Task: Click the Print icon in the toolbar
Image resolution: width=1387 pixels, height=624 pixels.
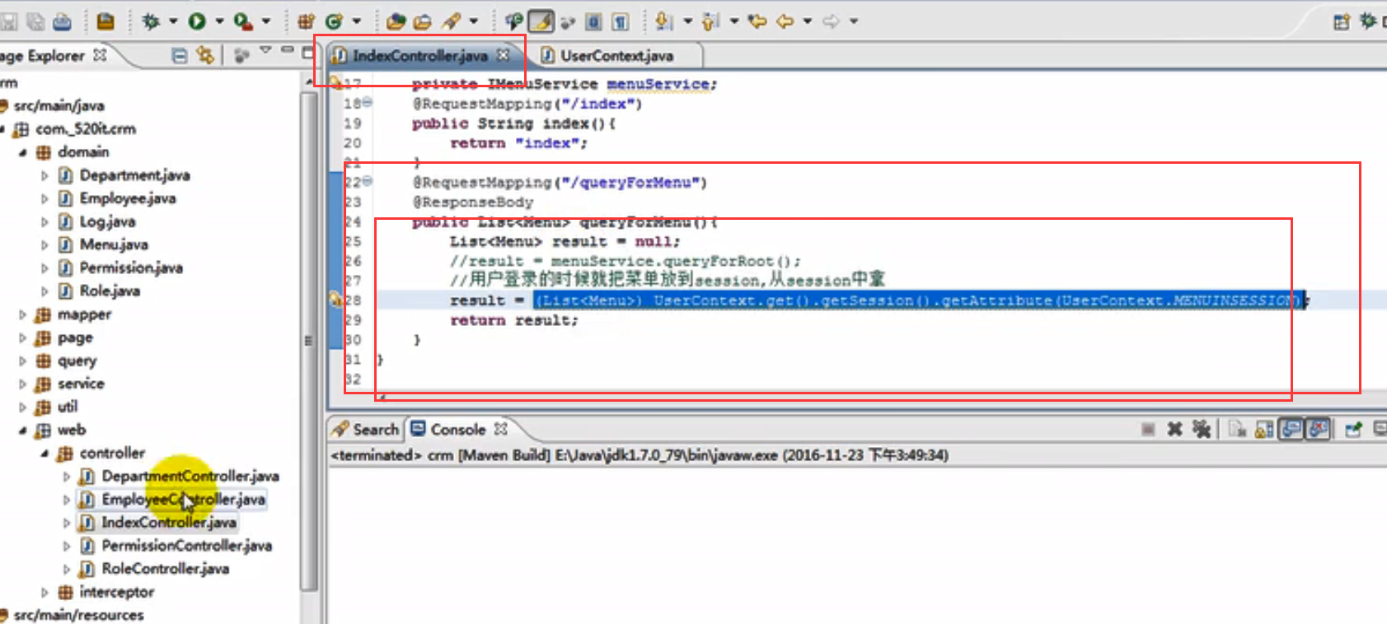Action: tap(63, 22)
